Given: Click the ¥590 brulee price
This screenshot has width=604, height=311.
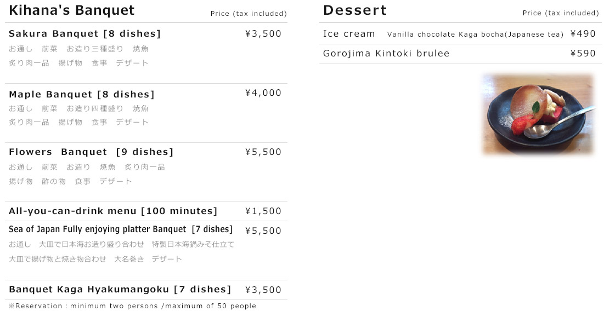Looking at the screenshot, I should click(x=583, y=54).
